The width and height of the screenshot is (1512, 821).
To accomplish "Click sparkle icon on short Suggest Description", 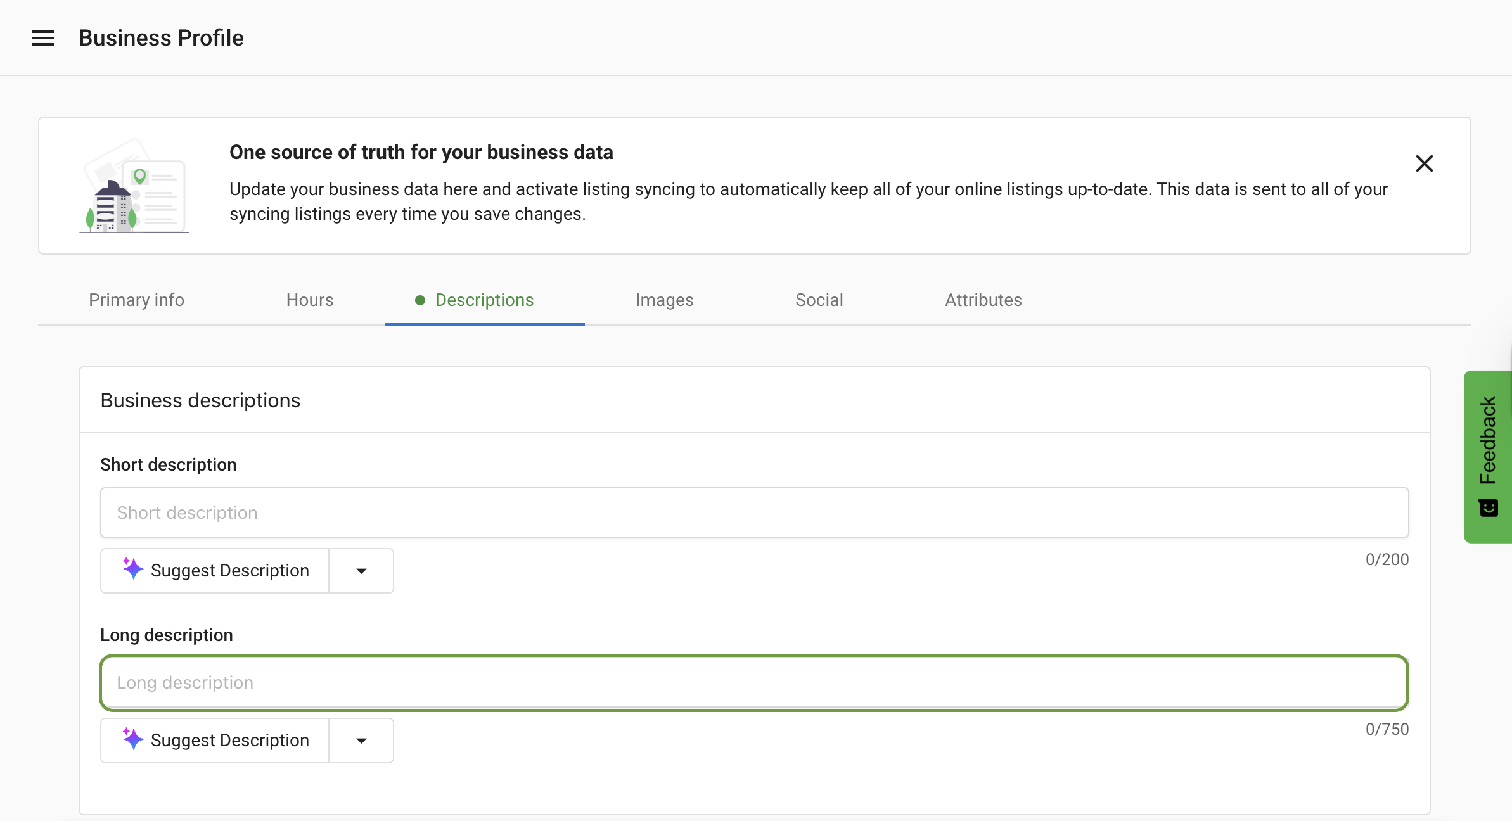I will pos(132,569).
